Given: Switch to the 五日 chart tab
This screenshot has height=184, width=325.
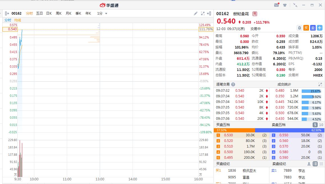Looking at the screenshot, I should click(40, 13).
